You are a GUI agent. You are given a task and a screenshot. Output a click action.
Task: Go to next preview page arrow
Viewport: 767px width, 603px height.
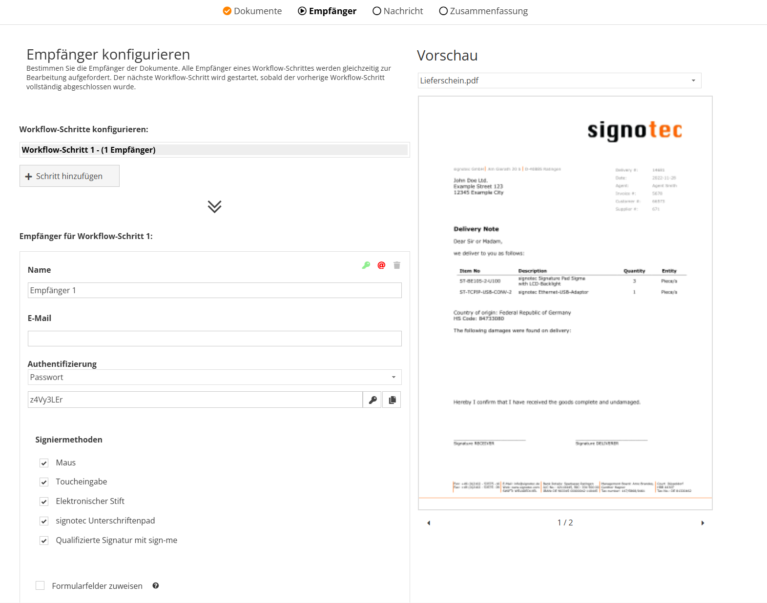tap(703, 523)
